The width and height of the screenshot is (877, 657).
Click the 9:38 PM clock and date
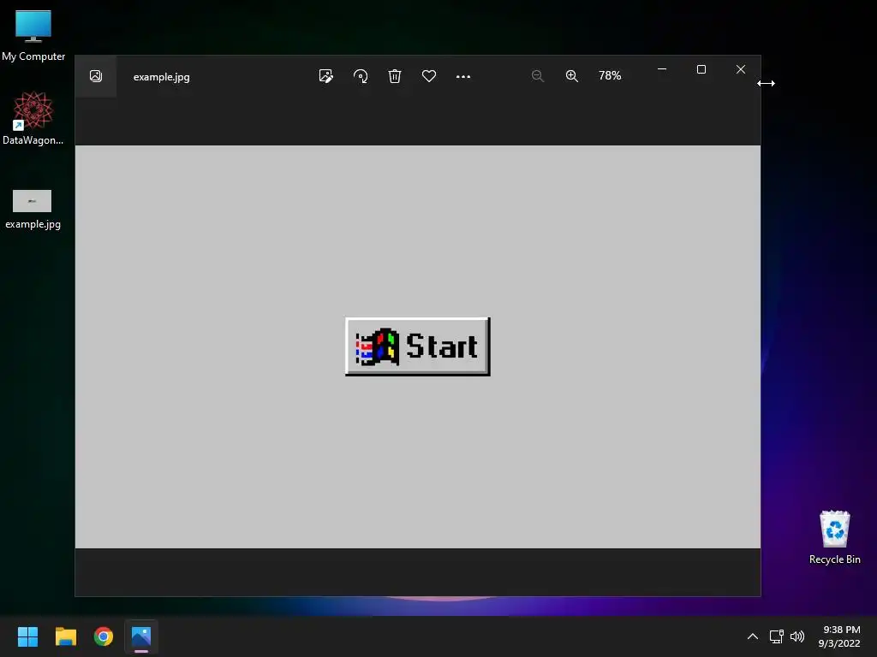839,636
